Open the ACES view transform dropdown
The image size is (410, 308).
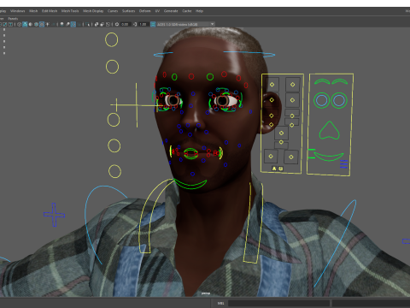pyautogui.click(x=185, y=24)
